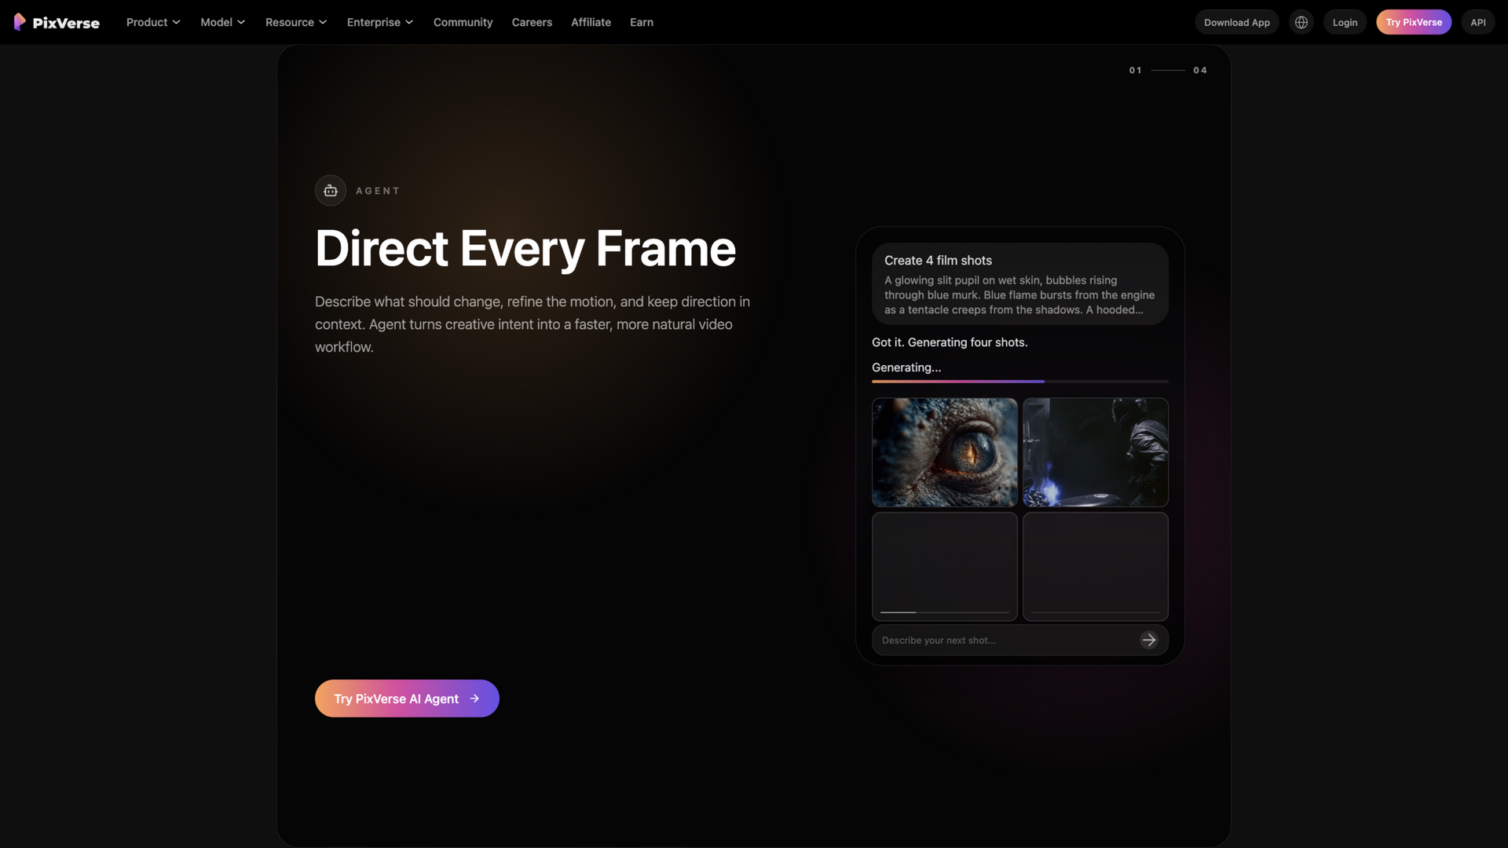Open the hooded figure shot thumbnail
This screenshot has height=848, width=1508.
[x=1096, y=452]
